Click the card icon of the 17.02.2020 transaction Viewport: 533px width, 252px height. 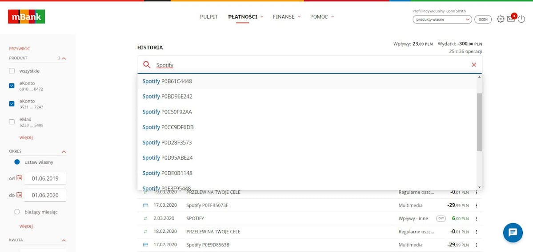[x=145, y=245]
